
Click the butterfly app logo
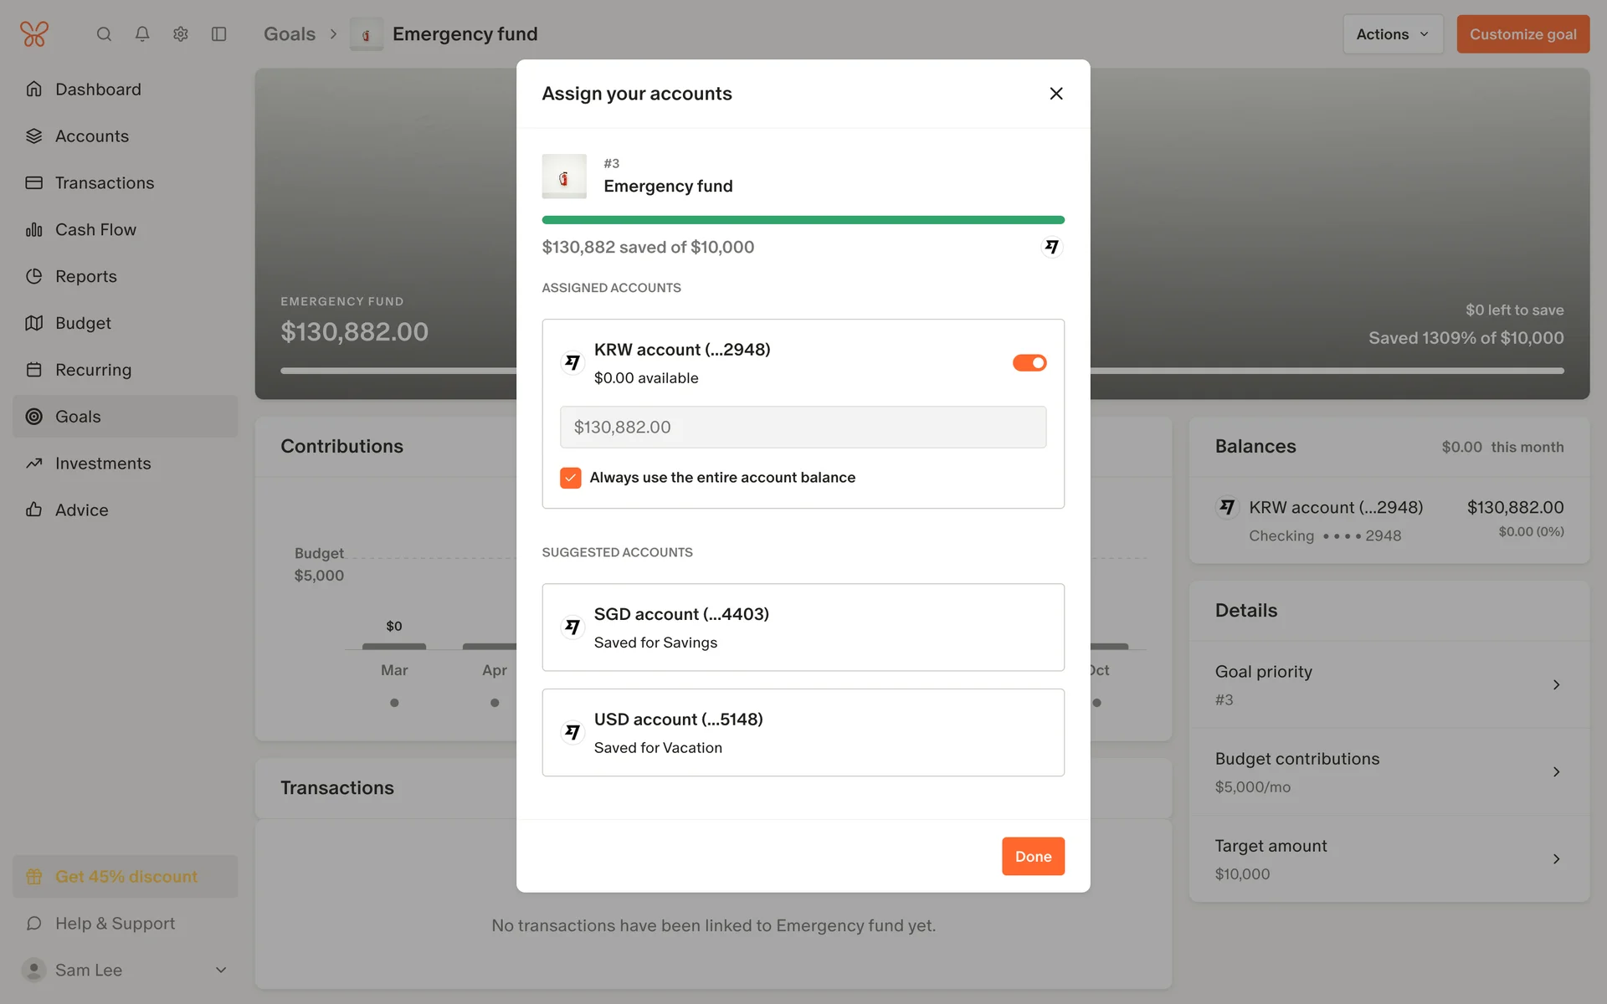pos(34,34)
